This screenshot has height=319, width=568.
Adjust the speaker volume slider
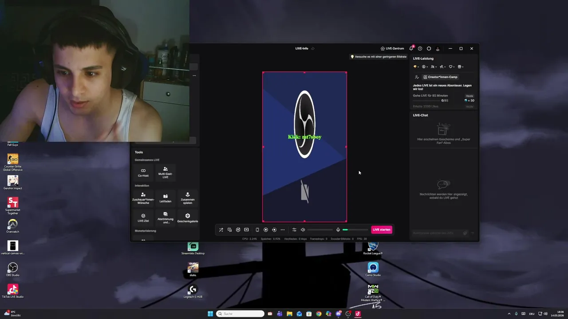[x=319, y=230]
